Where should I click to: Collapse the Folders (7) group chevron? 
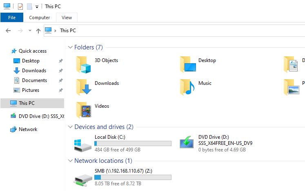(70, 47)
